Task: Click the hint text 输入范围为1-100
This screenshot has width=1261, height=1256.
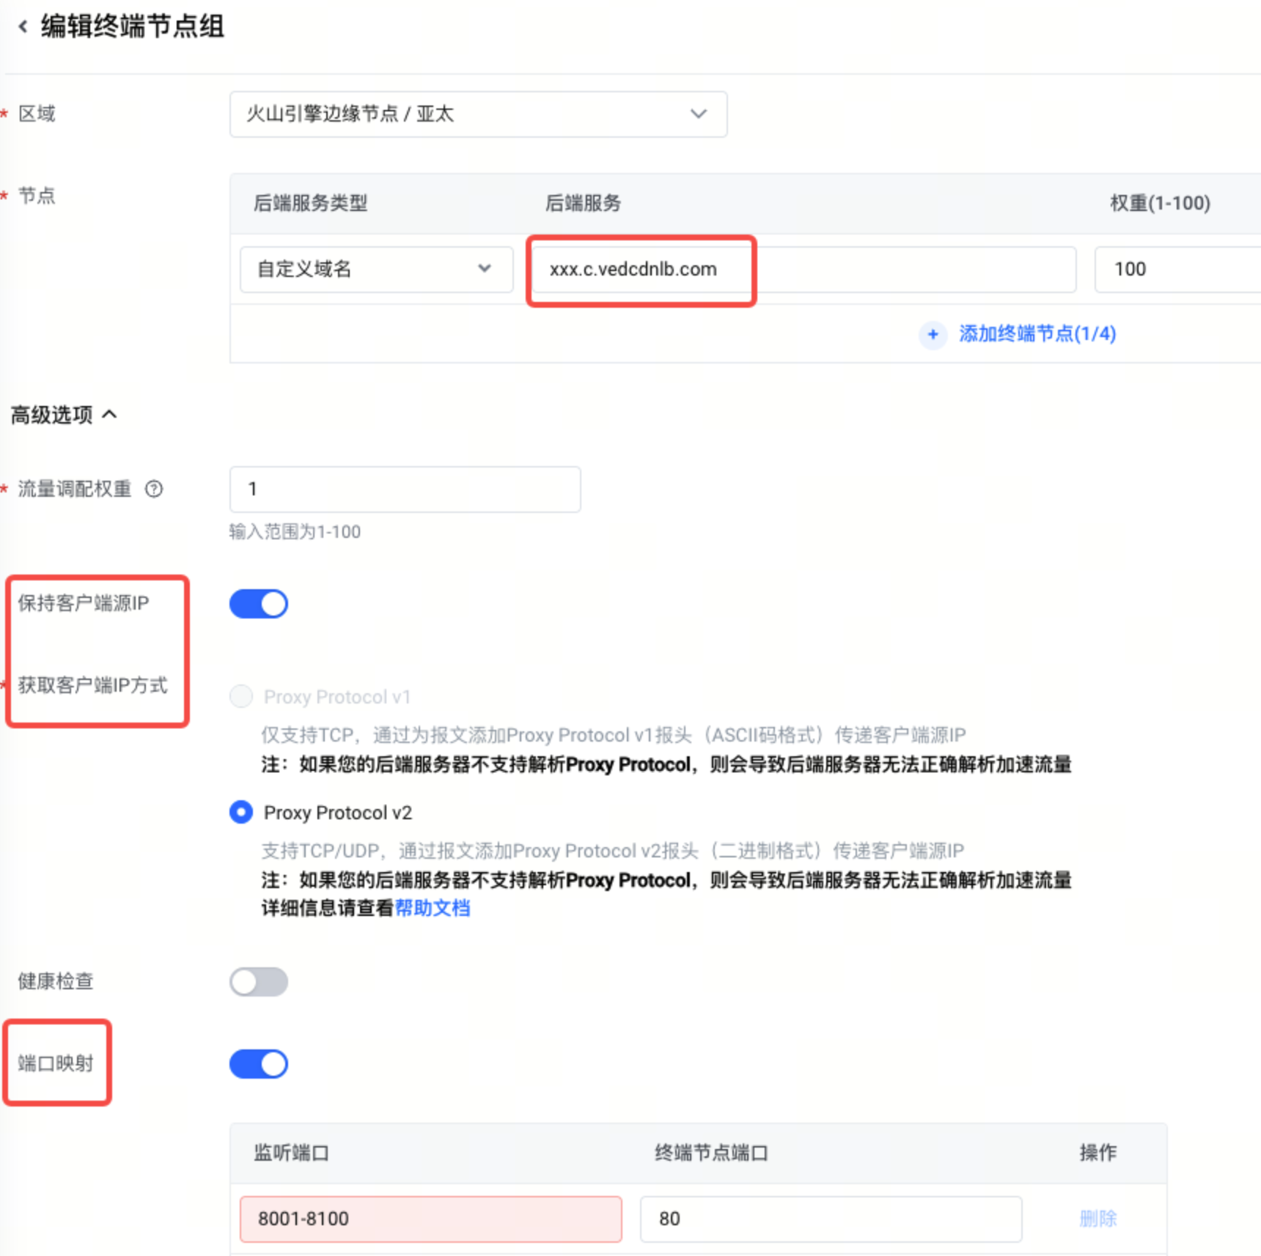Action: pyautogui.click(x=295, y=531)
